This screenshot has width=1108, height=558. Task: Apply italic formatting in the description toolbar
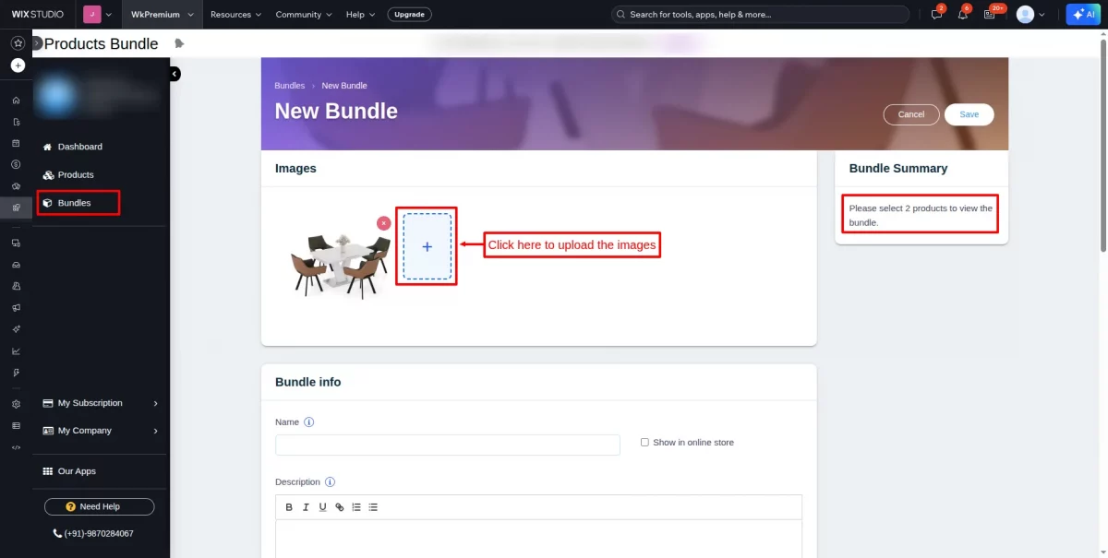[306, 506]
